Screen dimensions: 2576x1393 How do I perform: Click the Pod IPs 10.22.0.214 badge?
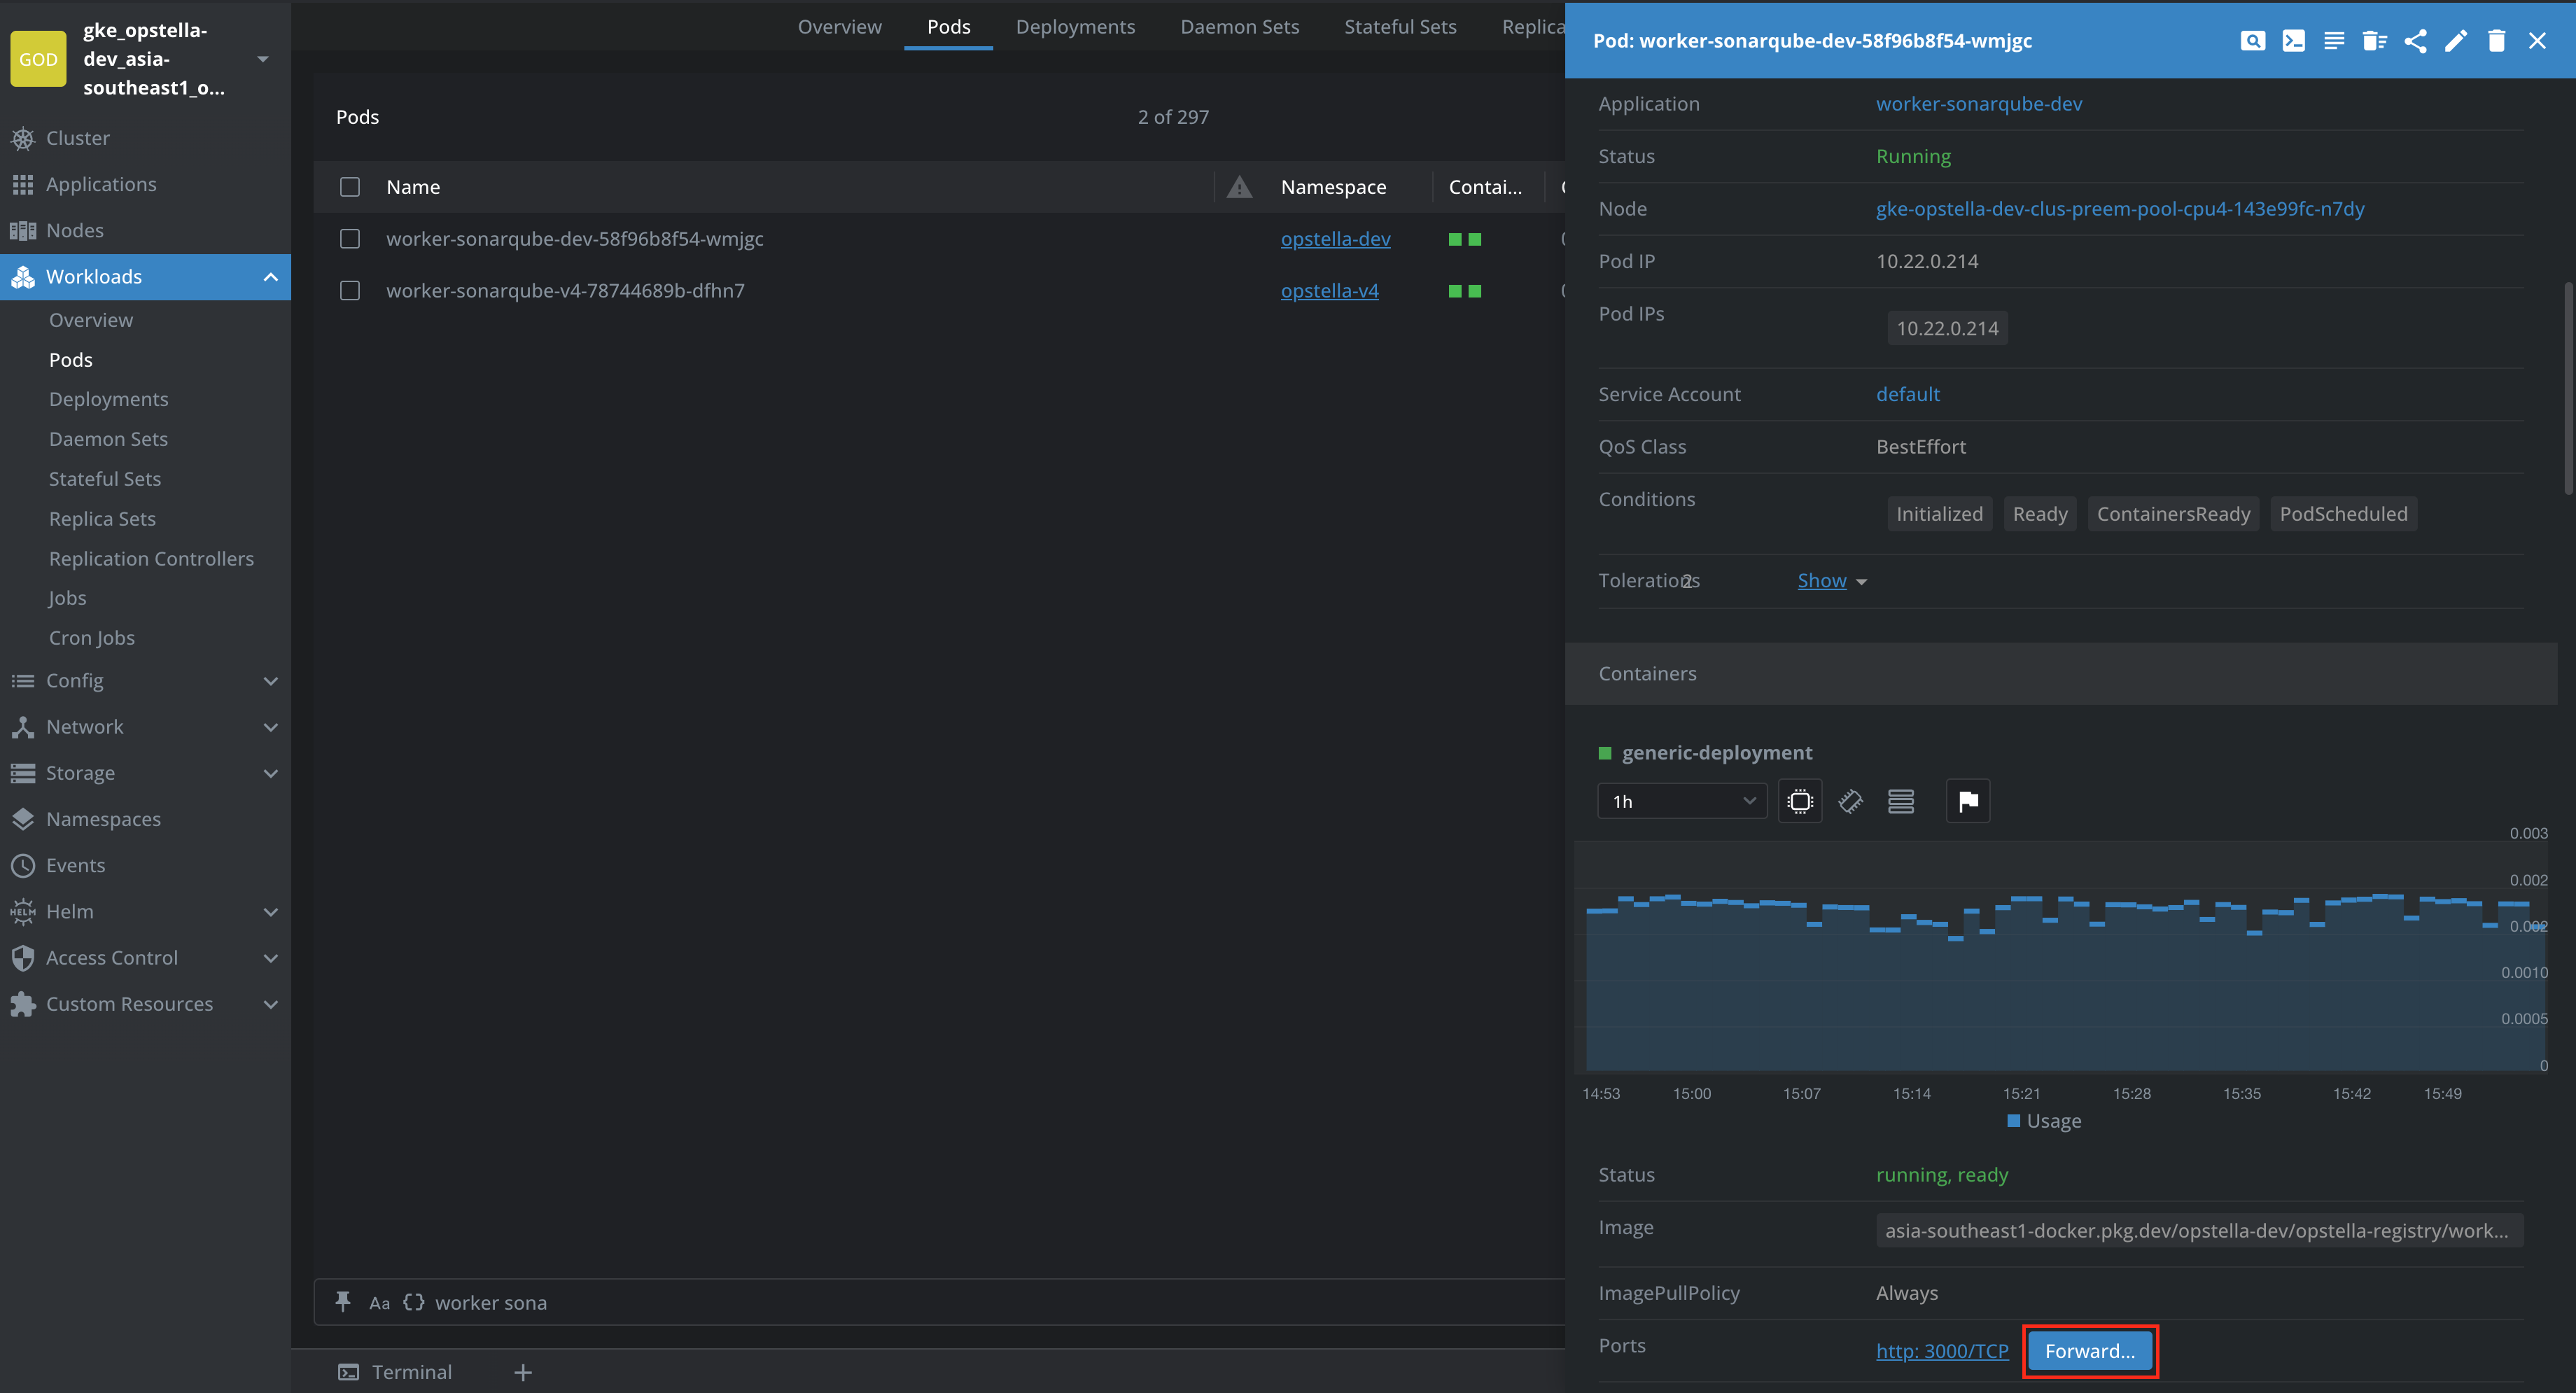1947,328
